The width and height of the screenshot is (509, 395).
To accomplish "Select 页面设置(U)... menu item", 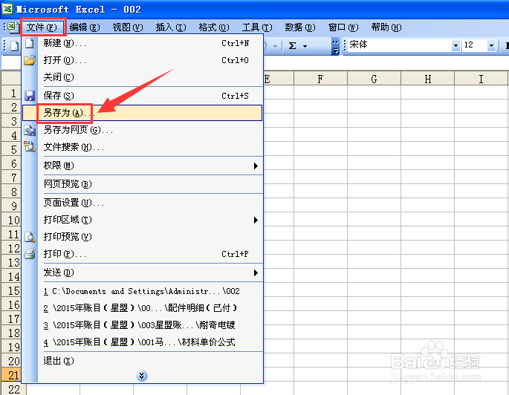I will pyautogui.click(x=143, y=203).
